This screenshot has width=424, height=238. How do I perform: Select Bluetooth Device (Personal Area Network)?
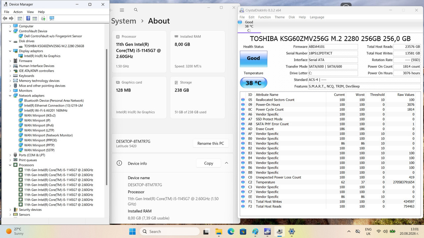coord(54,100)
